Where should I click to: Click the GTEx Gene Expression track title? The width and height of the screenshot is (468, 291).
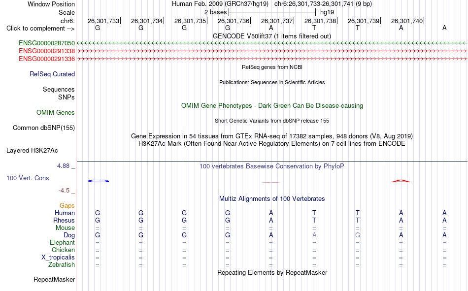pyautogui.click(x=272, y=136)
